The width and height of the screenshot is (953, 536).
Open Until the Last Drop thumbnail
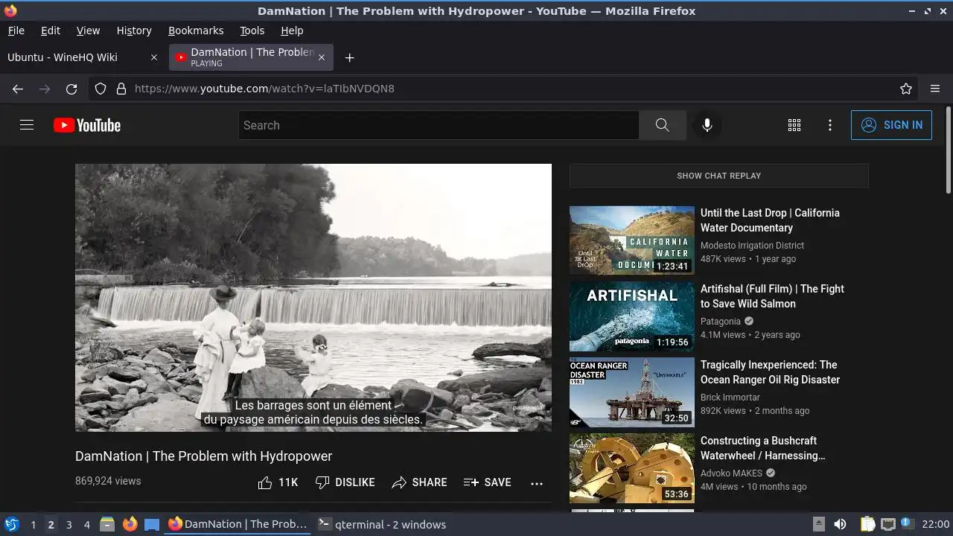click(x=632, y=240)
